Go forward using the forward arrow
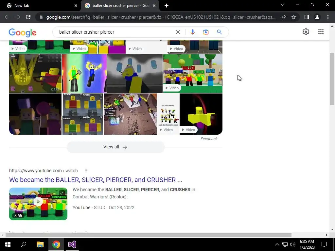335x251 pixels. pos(18,17)
